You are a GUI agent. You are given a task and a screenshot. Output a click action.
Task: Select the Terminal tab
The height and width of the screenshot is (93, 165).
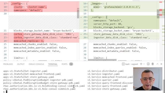click(53, 64)
